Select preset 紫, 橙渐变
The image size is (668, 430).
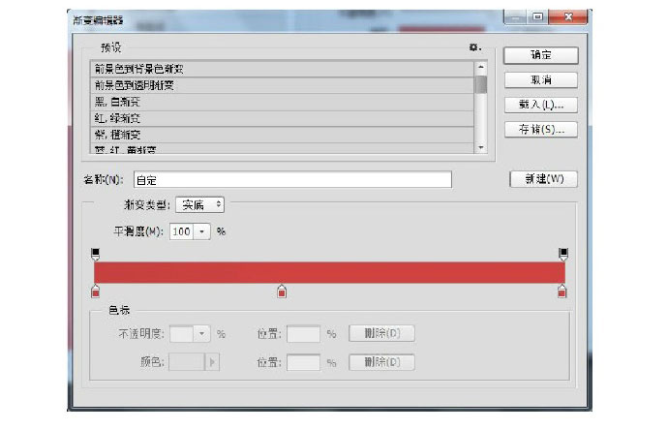[x=282, y=135]
